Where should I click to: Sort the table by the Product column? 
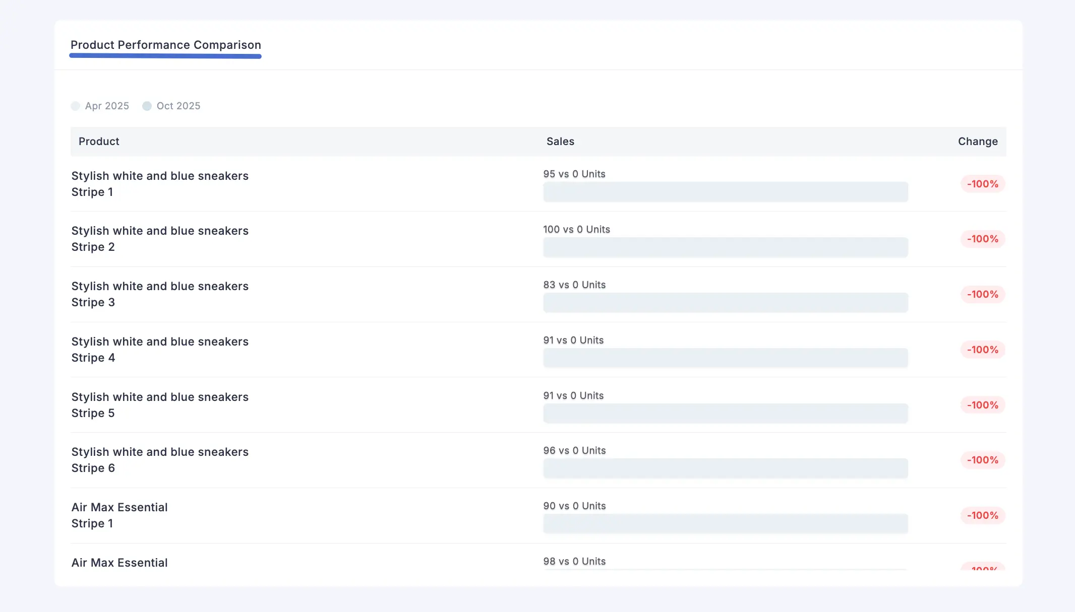click(98, 142)
